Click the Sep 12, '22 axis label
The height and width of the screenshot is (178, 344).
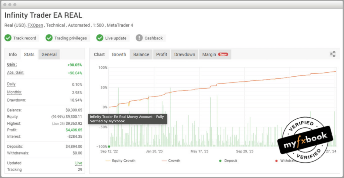[x=109, y=151]
